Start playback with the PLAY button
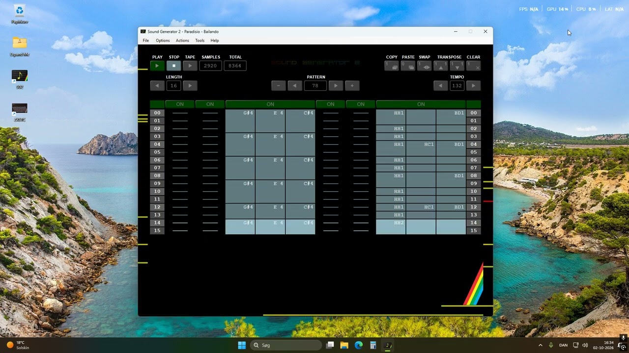The image size is (629, 353). [x=157, y=66]
